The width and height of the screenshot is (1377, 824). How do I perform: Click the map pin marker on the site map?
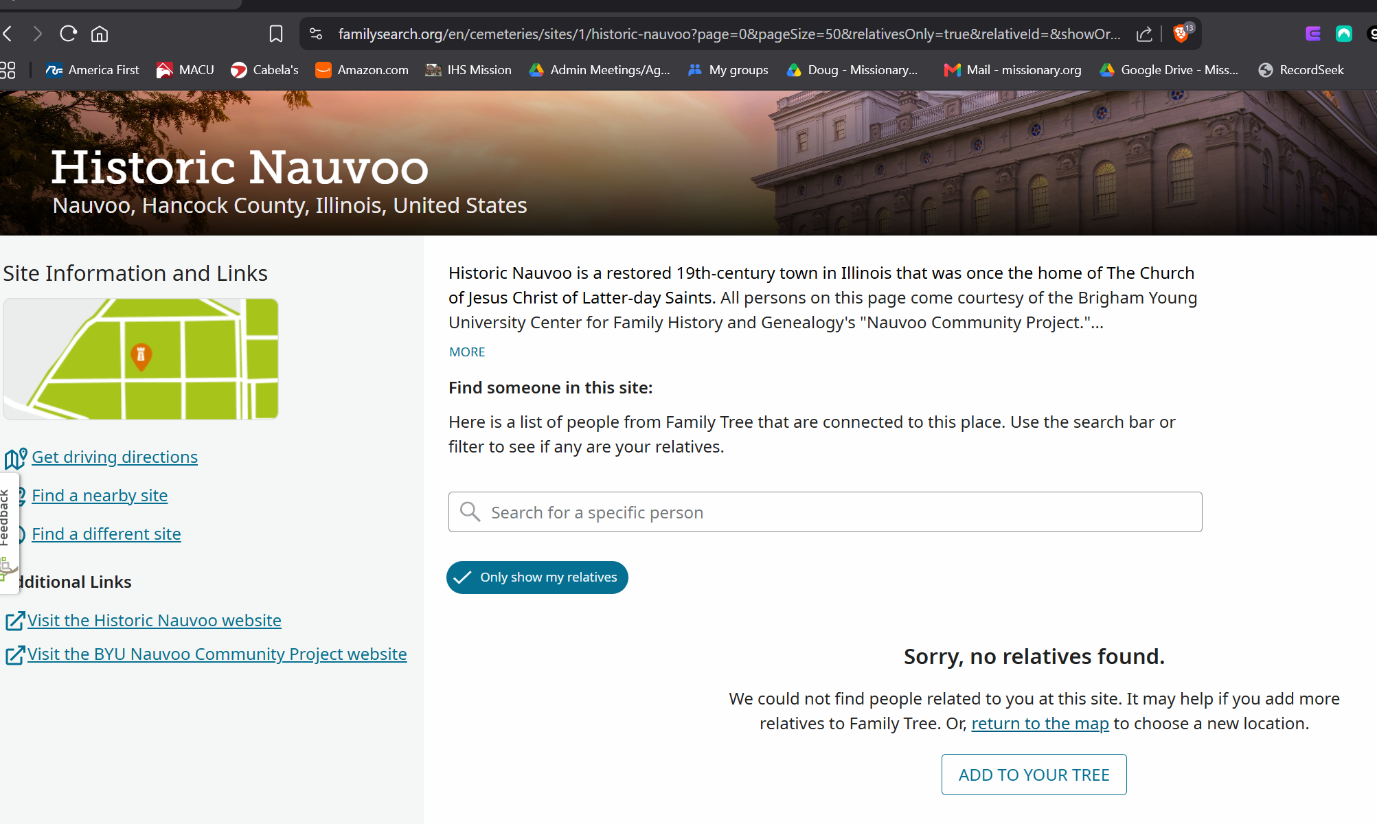141,356
